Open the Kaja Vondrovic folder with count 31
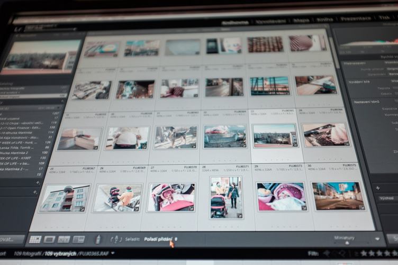398x265 pixels. [26, 138]
